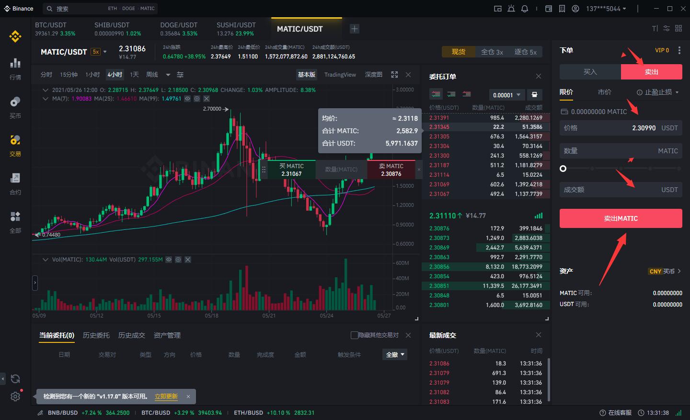
Task: Switch to 现货 spot mode
Action: [x=459, y=52]
